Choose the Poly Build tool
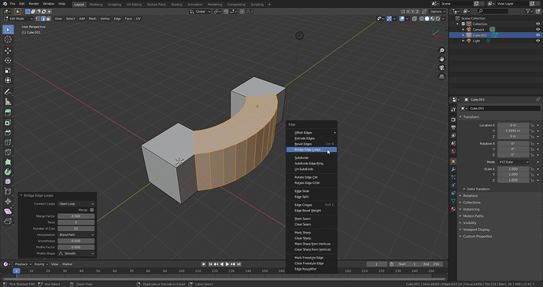This screenshot has height=287, width=543. pyautogui.click(x=8, y=162)
